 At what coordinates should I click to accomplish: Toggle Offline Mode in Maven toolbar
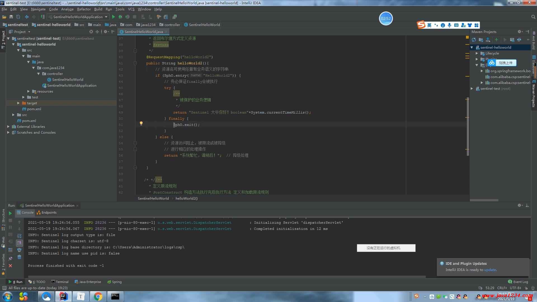click(519, 40)
